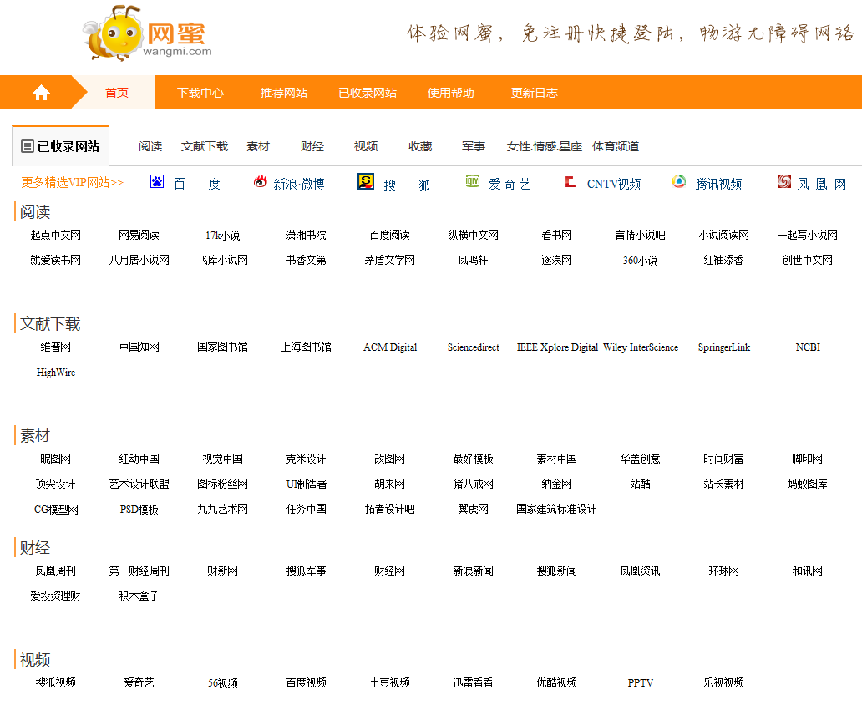Select 女性.情感.星座 category tab
862x705 pixels.
(x=545, y=146)
